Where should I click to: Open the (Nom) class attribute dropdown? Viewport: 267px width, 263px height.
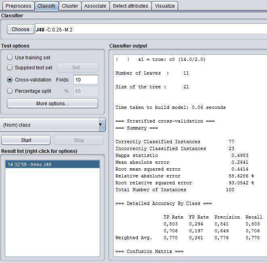pyautogui.click(x=53, y=125)
